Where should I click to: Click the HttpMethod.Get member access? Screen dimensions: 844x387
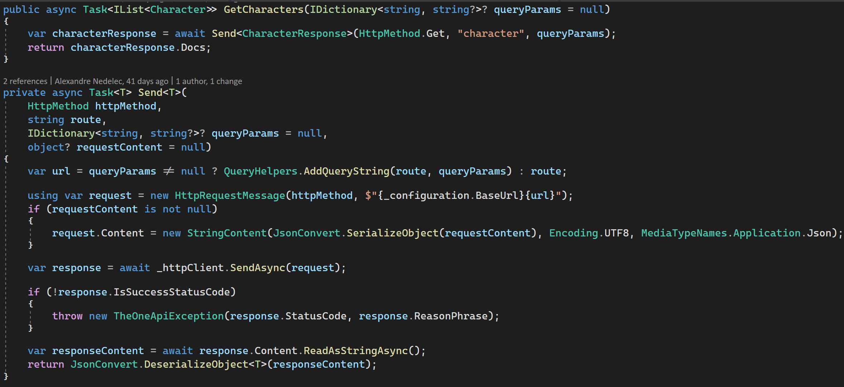[x=401, y=33]
